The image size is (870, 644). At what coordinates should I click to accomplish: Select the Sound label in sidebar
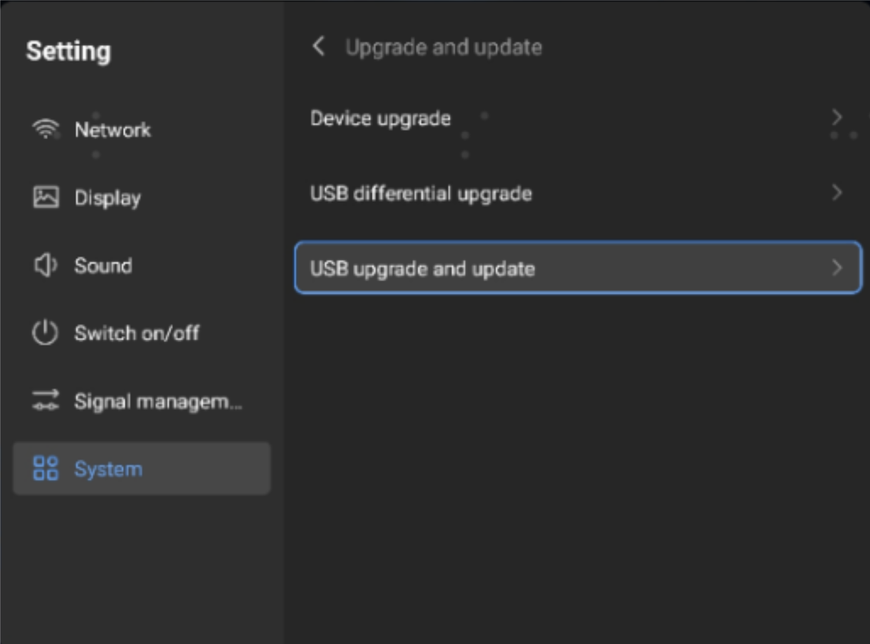pos(103,266)
